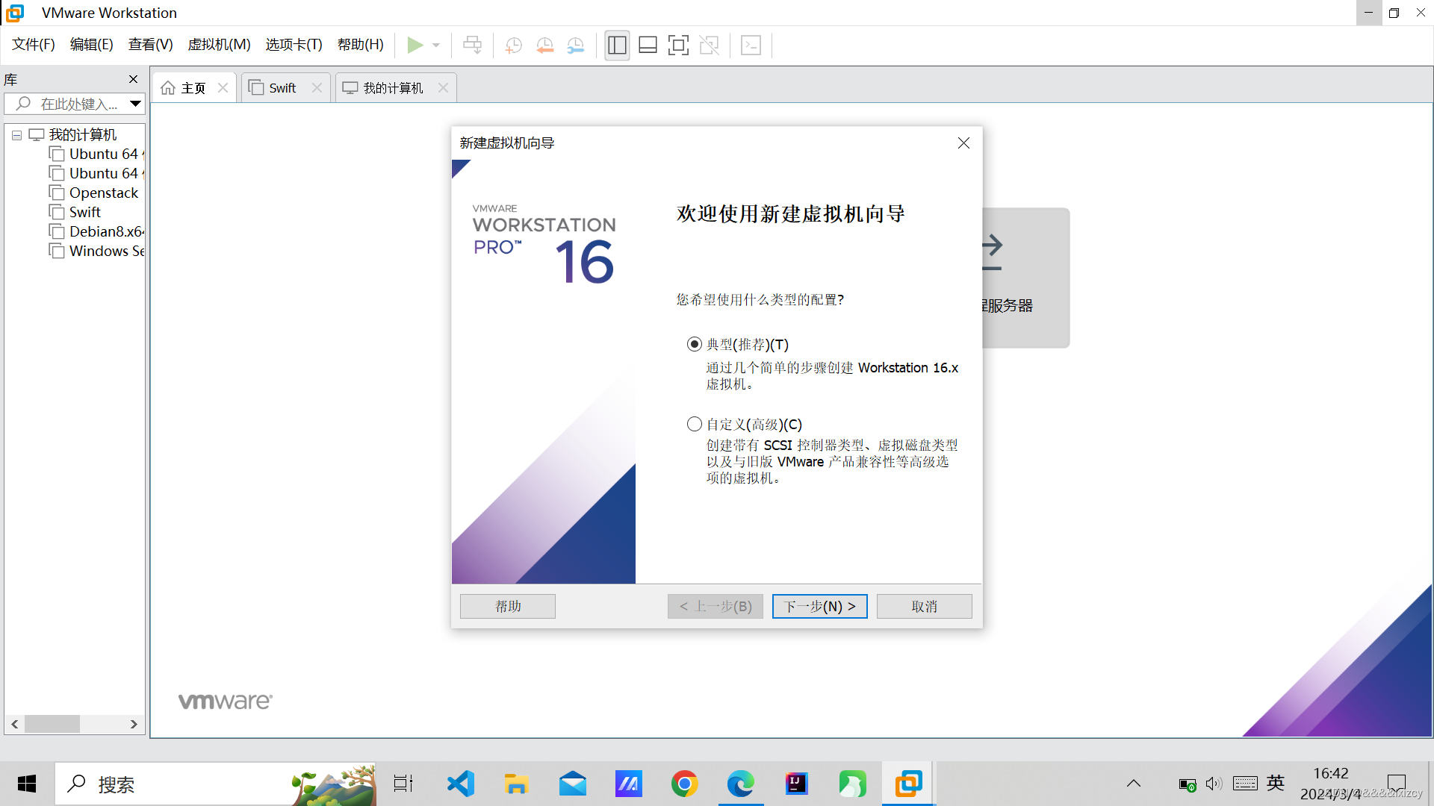Screen dimensions: 1434x806
Task: Select the Typical (recommended) radio option
Action: coord(695,344)
